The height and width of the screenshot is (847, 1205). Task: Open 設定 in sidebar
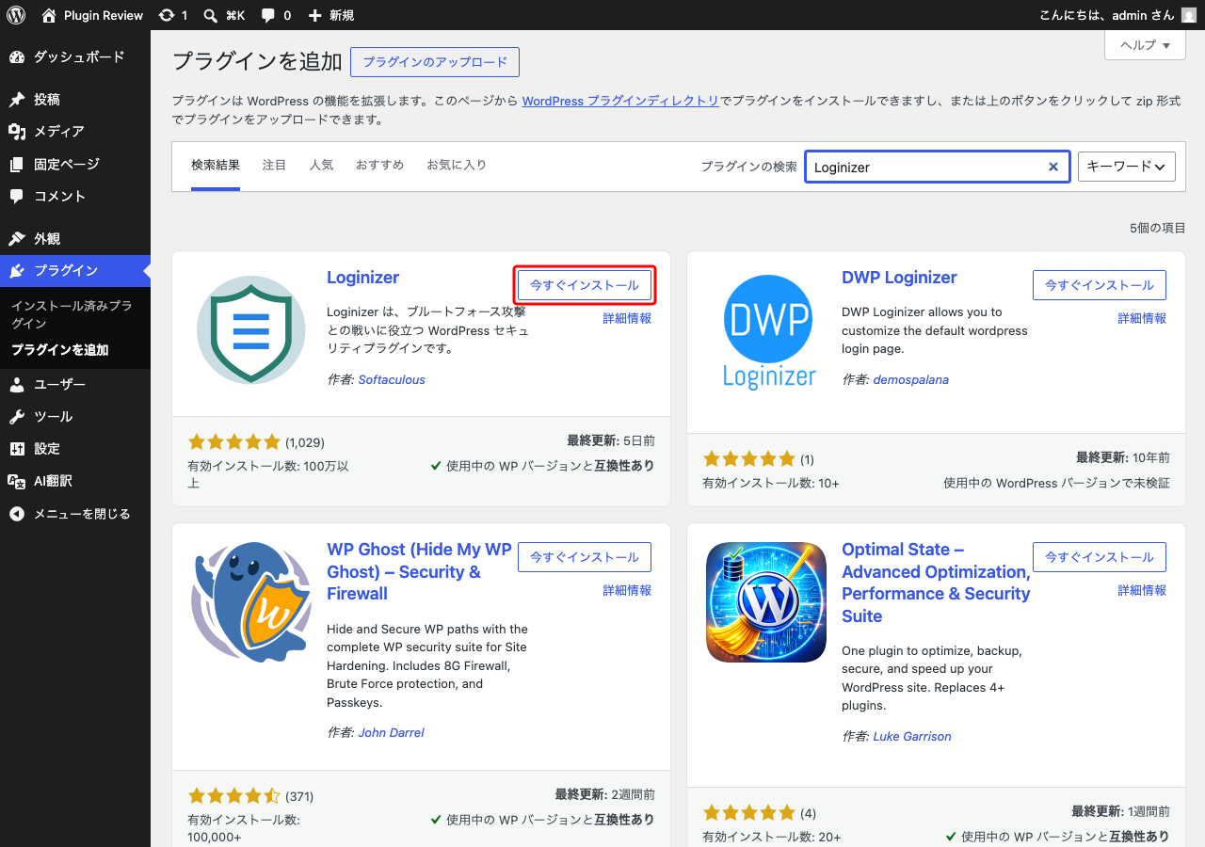[75, 449]
